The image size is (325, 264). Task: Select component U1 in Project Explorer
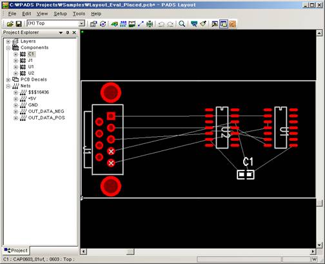click(31, 66)
